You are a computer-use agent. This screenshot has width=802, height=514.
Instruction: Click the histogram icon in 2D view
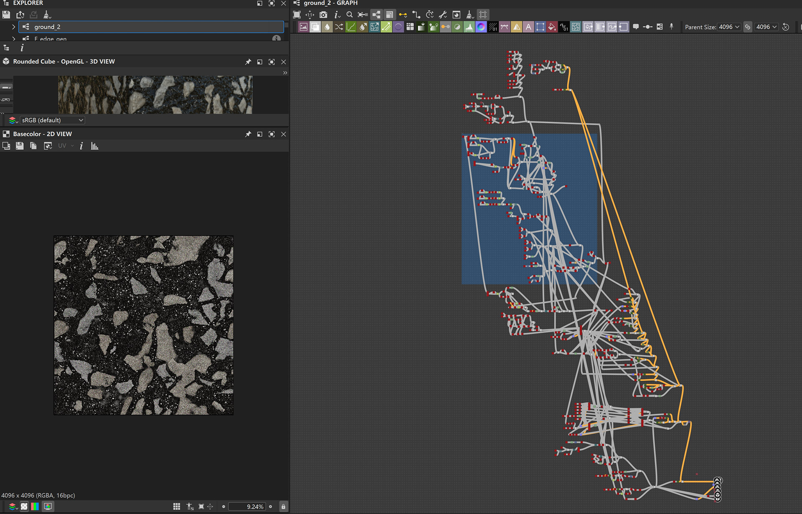95,146
